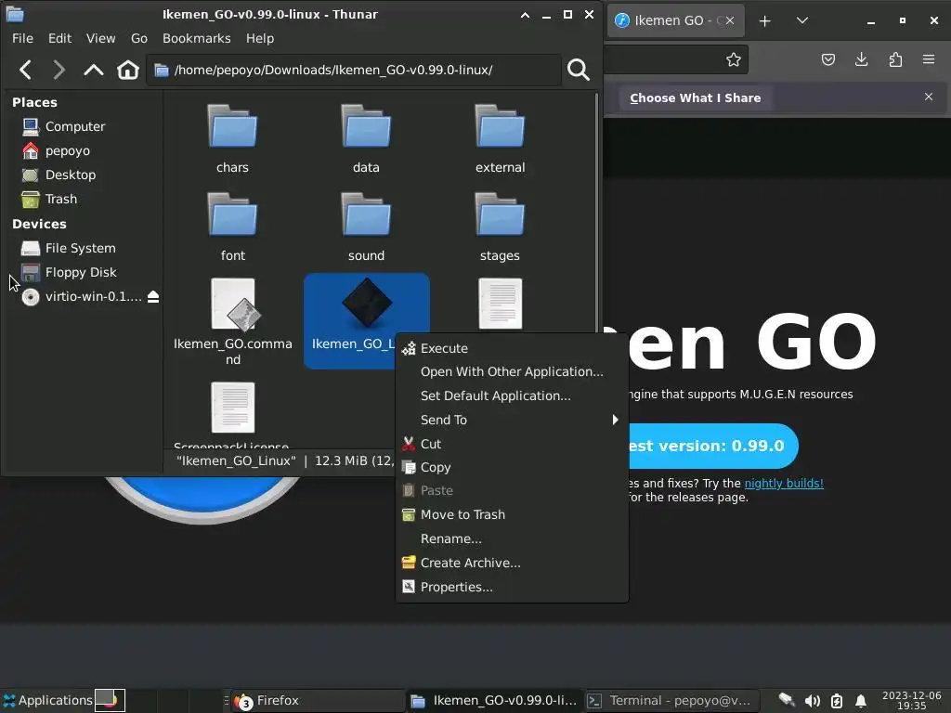This screenshot has height=713, width=951.
Task: Follow the nightly builds link
Action: coord(784,483)
